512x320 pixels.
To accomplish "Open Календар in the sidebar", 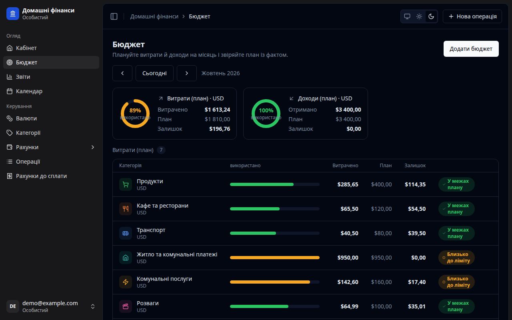I will click(51, 91).
